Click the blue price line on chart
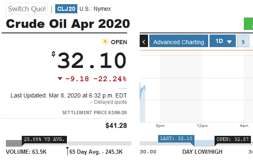253x160 pixels. tap(143, 90)
